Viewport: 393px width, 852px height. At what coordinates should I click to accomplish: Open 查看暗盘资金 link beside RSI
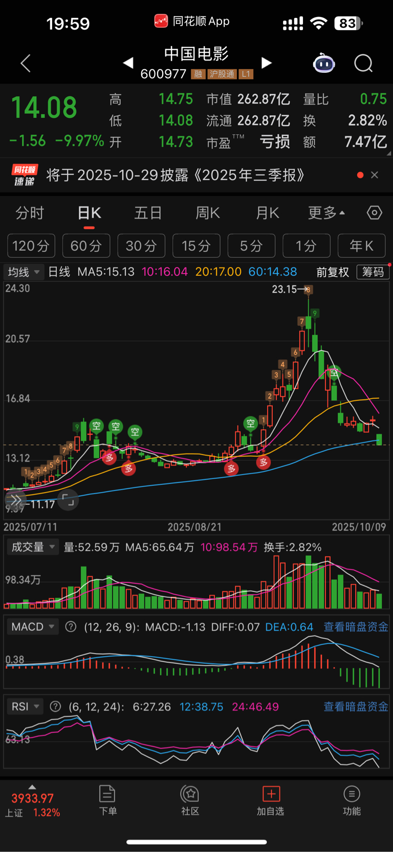(356, 707)
